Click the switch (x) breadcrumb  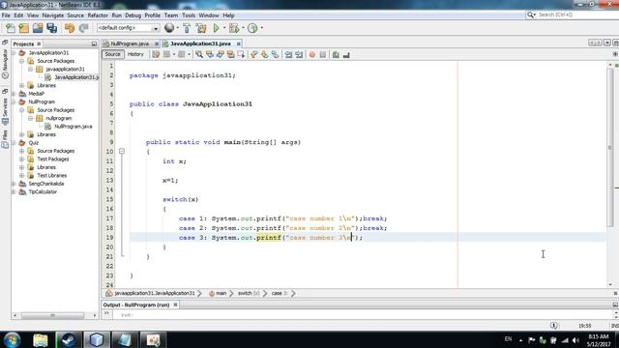tap(249, 293)
